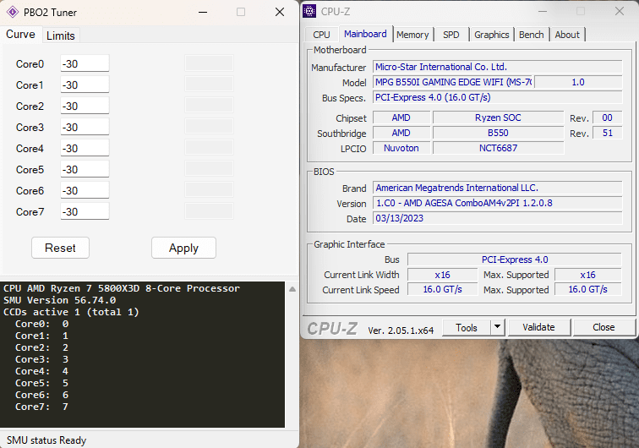639x448 pixels.
Task: Click the Core2 offset input field
Action: click(x=85, y=106)
